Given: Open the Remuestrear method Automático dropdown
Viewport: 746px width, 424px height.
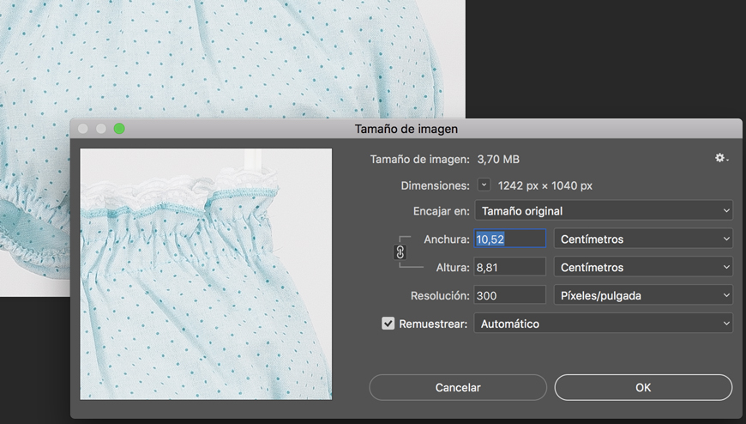Looking at the screenshot, I should [604, 323].
